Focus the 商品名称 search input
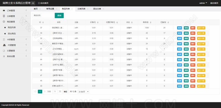Screen dimensions: 221x108 click(43, 15)
